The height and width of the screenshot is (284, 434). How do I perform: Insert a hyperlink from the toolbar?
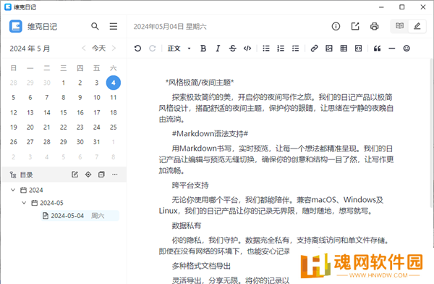[314, 49]
